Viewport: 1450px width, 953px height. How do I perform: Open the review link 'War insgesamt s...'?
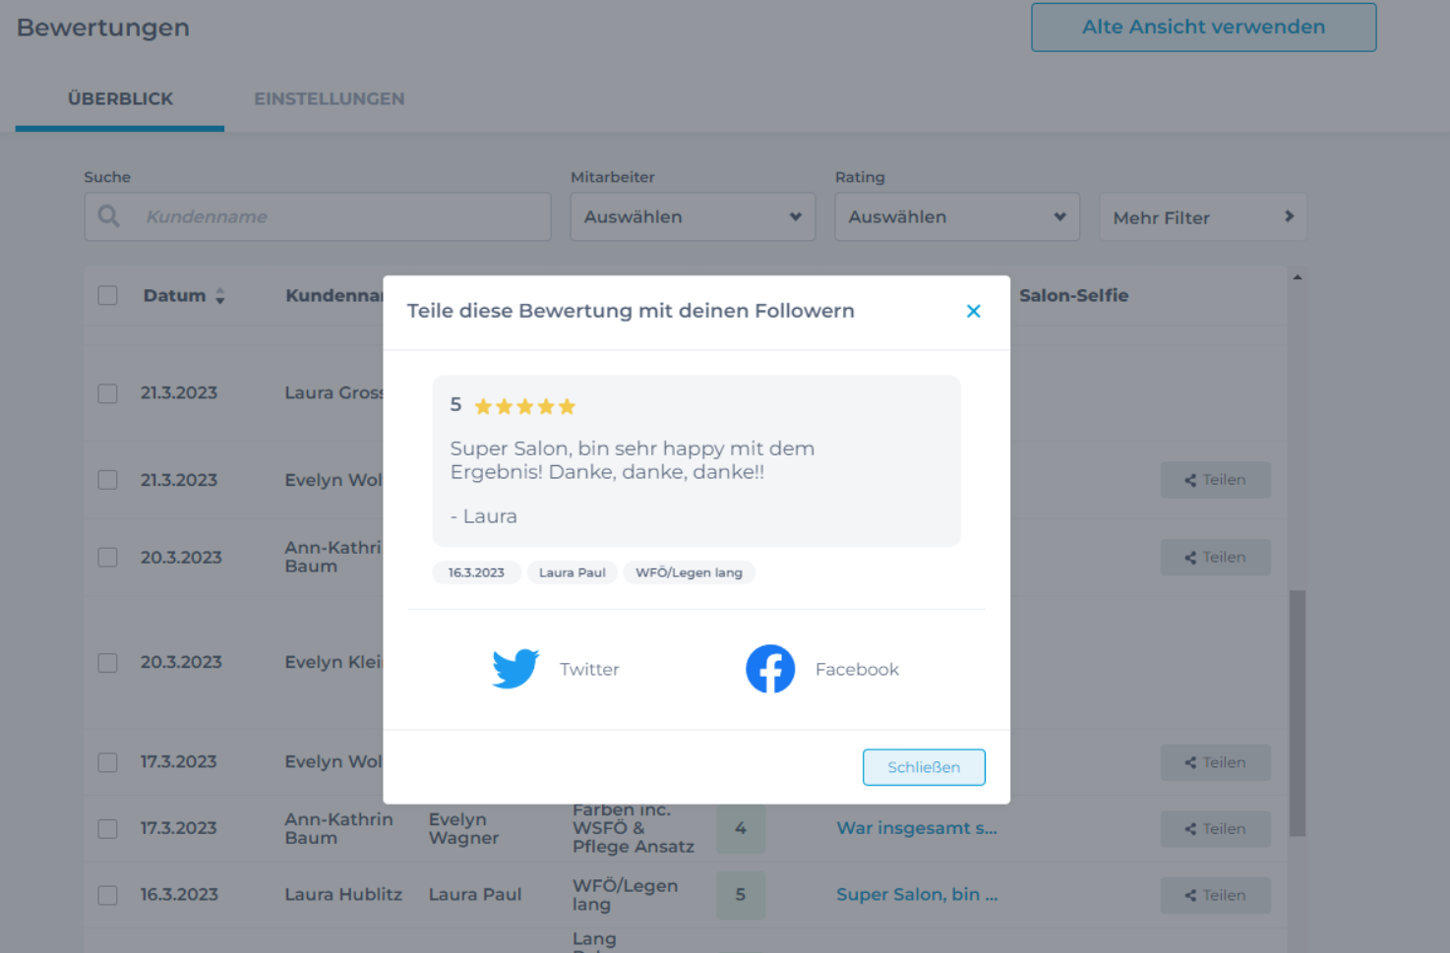[x=917, y=828]
